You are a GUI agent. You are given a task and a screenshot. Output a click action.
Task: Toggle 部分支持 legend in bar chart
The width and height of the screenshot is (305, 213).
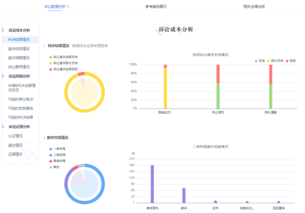tap(275, 61)
